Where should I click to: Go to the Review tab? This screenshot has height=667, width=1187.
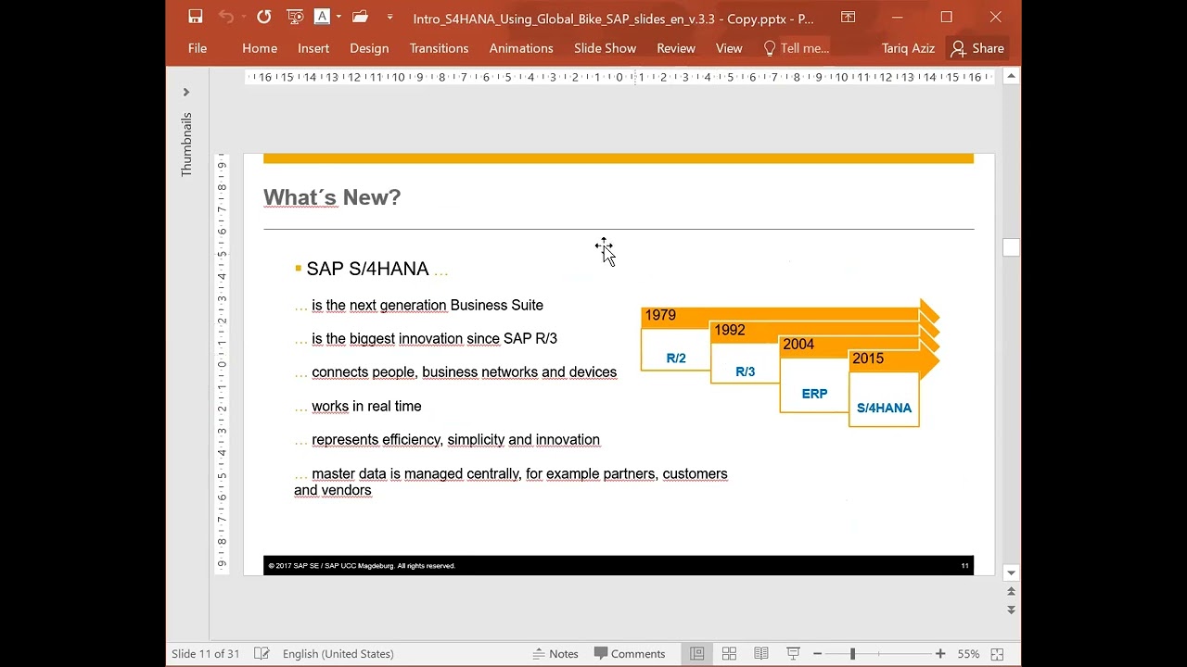(676, 48)
